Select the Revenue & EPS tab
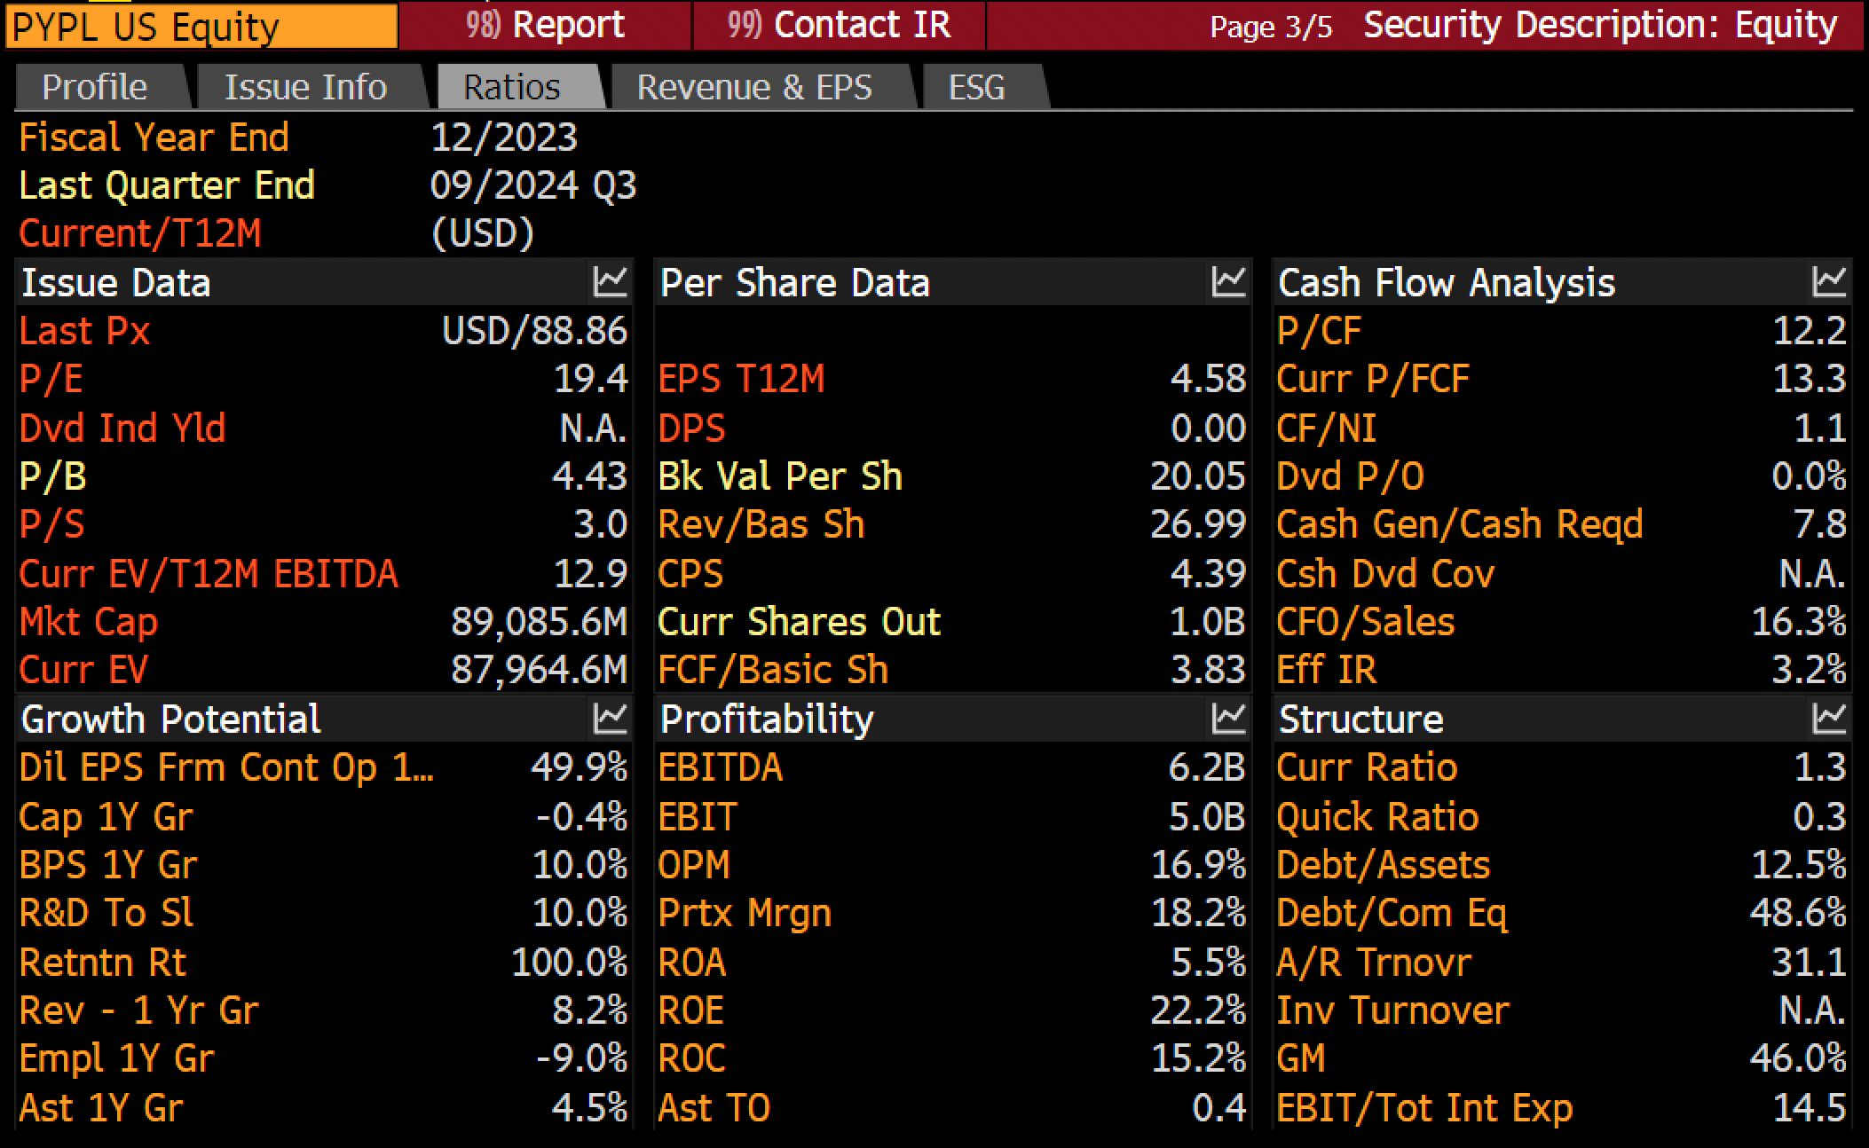The image size is (1869, 1148). pyautogui.click(x=755, y=87)
